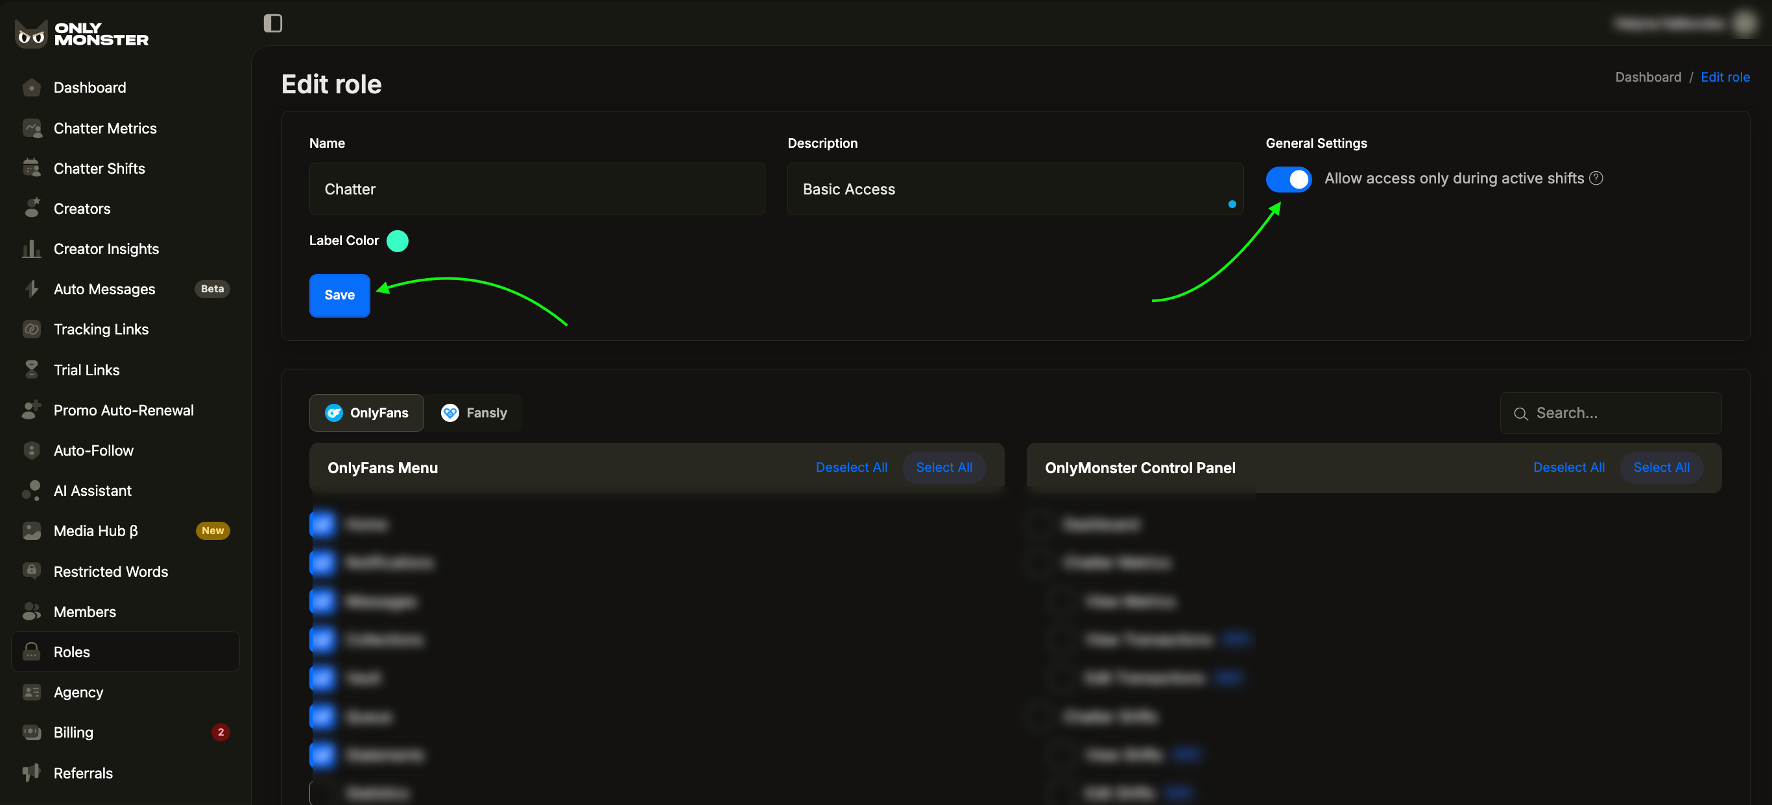1772x805 pixels.
Task: Switch to the Fansly tab
Action: pos(474,412)
